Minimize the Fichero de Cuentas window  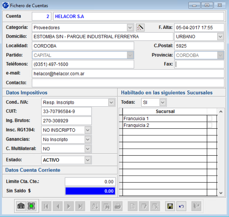point(194,5)
